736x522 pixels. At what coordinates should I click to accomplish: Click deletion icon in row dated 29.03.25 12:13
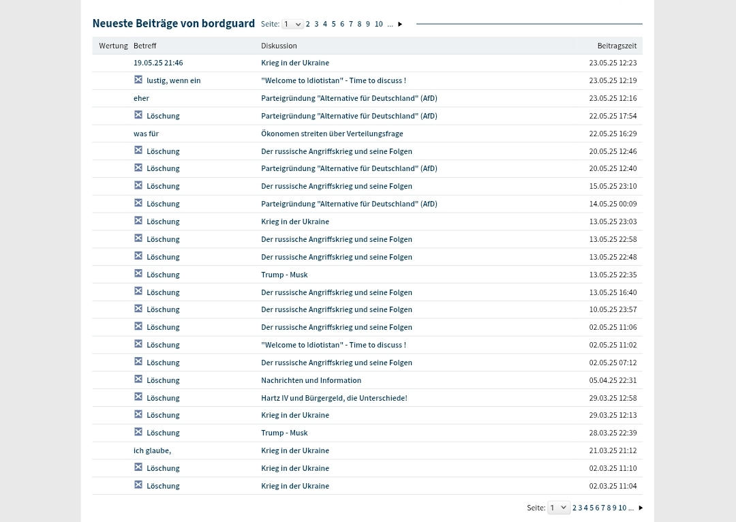(138, 414)
